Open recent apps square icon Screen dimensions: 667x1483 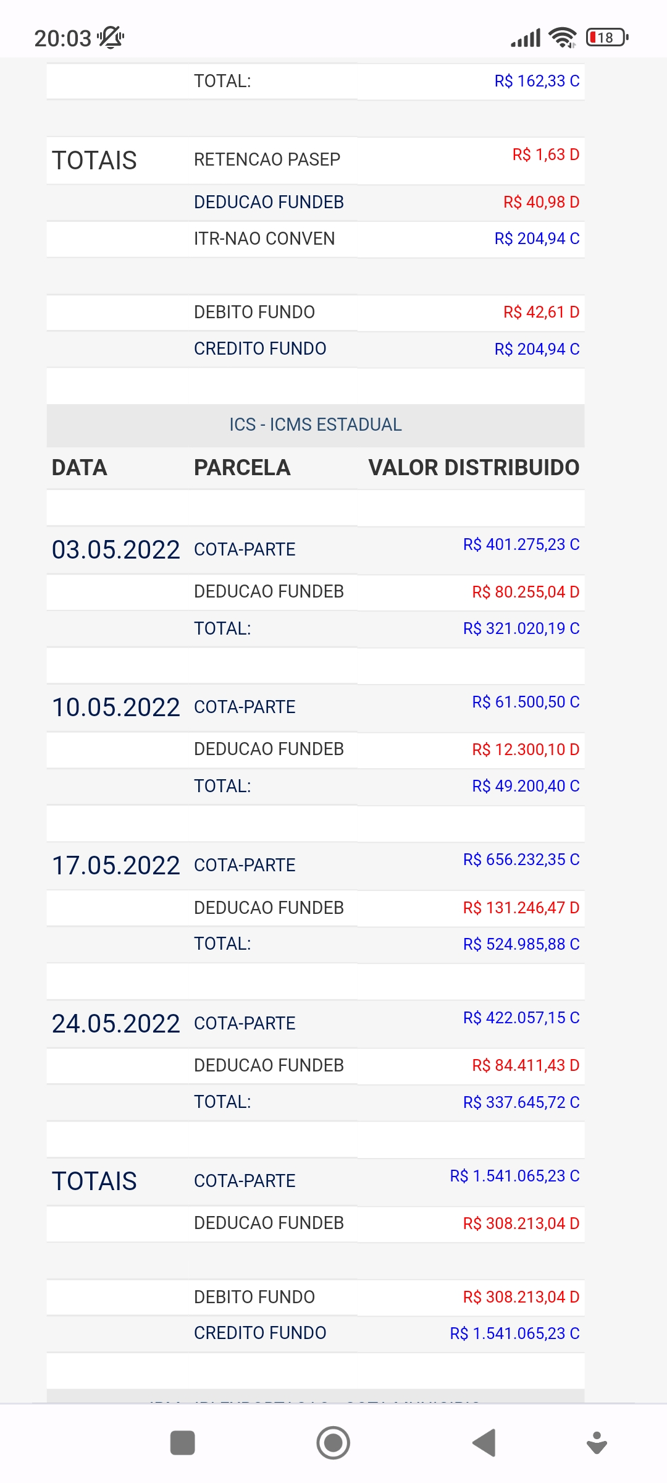(x=182, y=1443)
